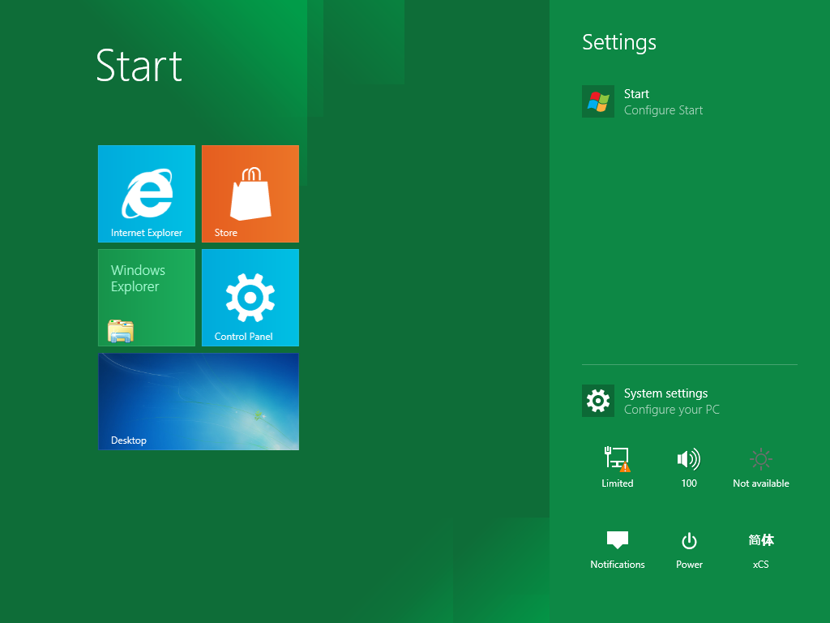Toggle Notifications in the Settings pane
The image size is (830, 623).
[x=617, y=549]
